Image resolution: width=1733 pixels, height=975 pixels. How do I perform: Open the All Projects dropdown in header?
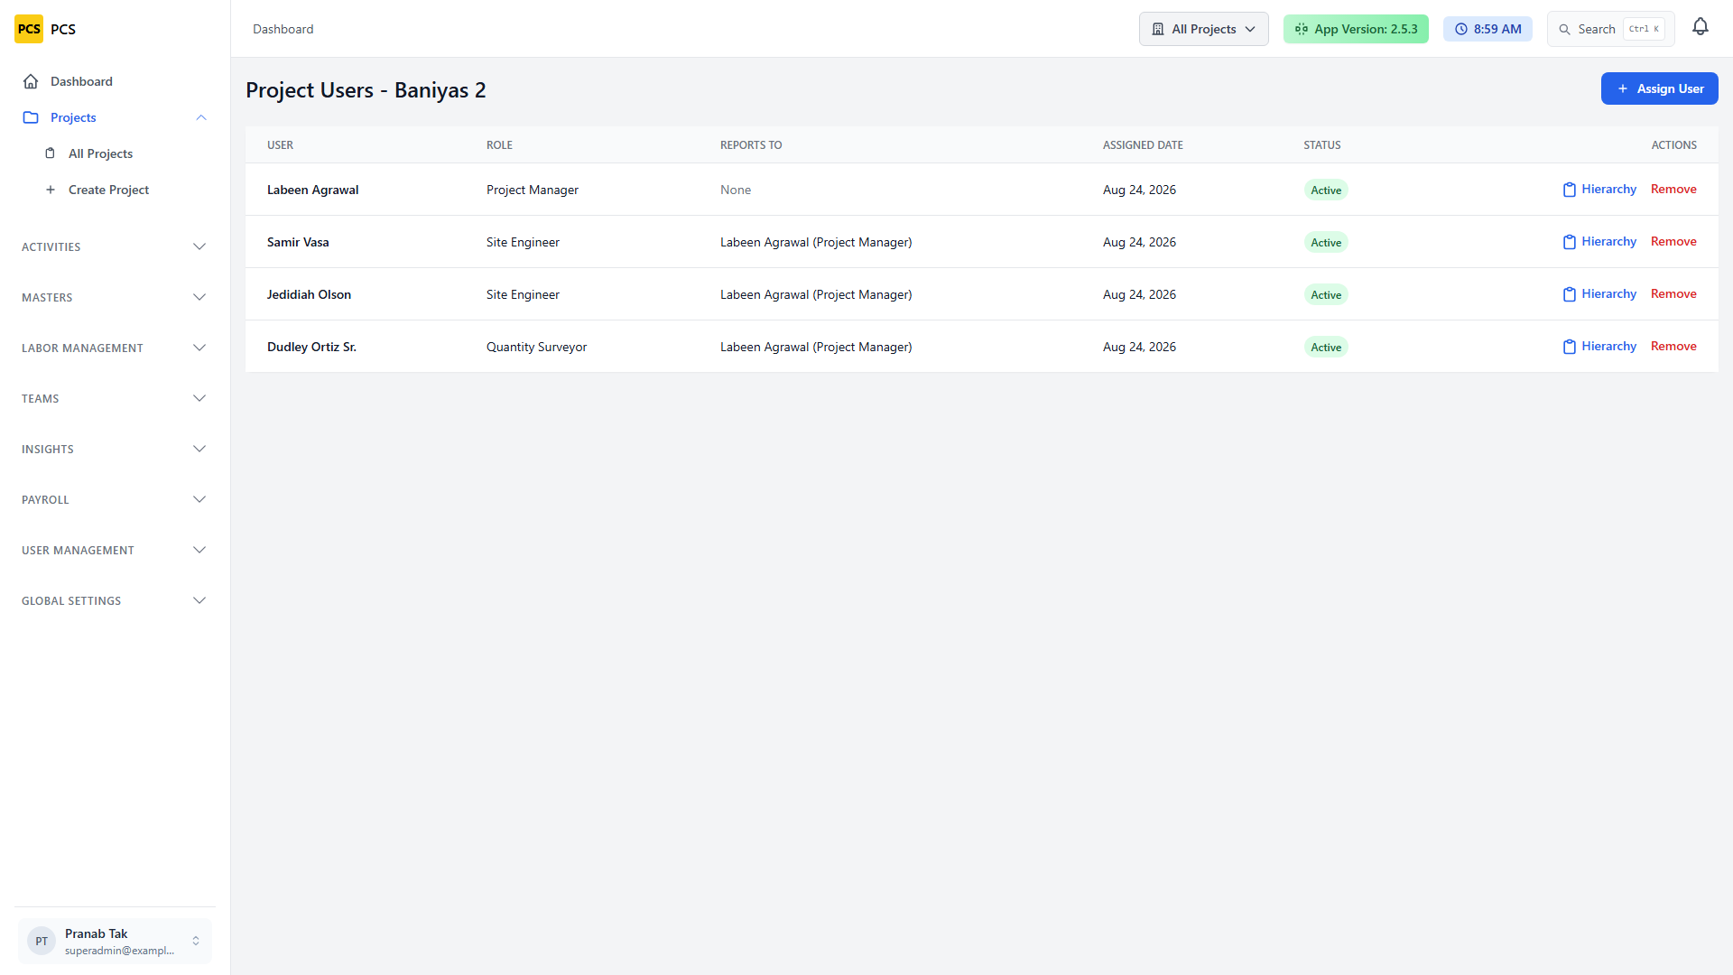pyautogui.click(x=1203, y=29)
